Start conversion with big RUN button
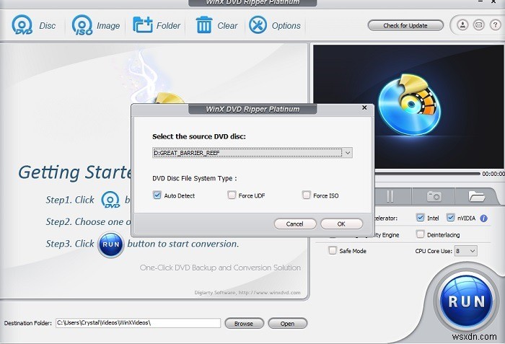This screenshot has height=344, width=505. 466,301
